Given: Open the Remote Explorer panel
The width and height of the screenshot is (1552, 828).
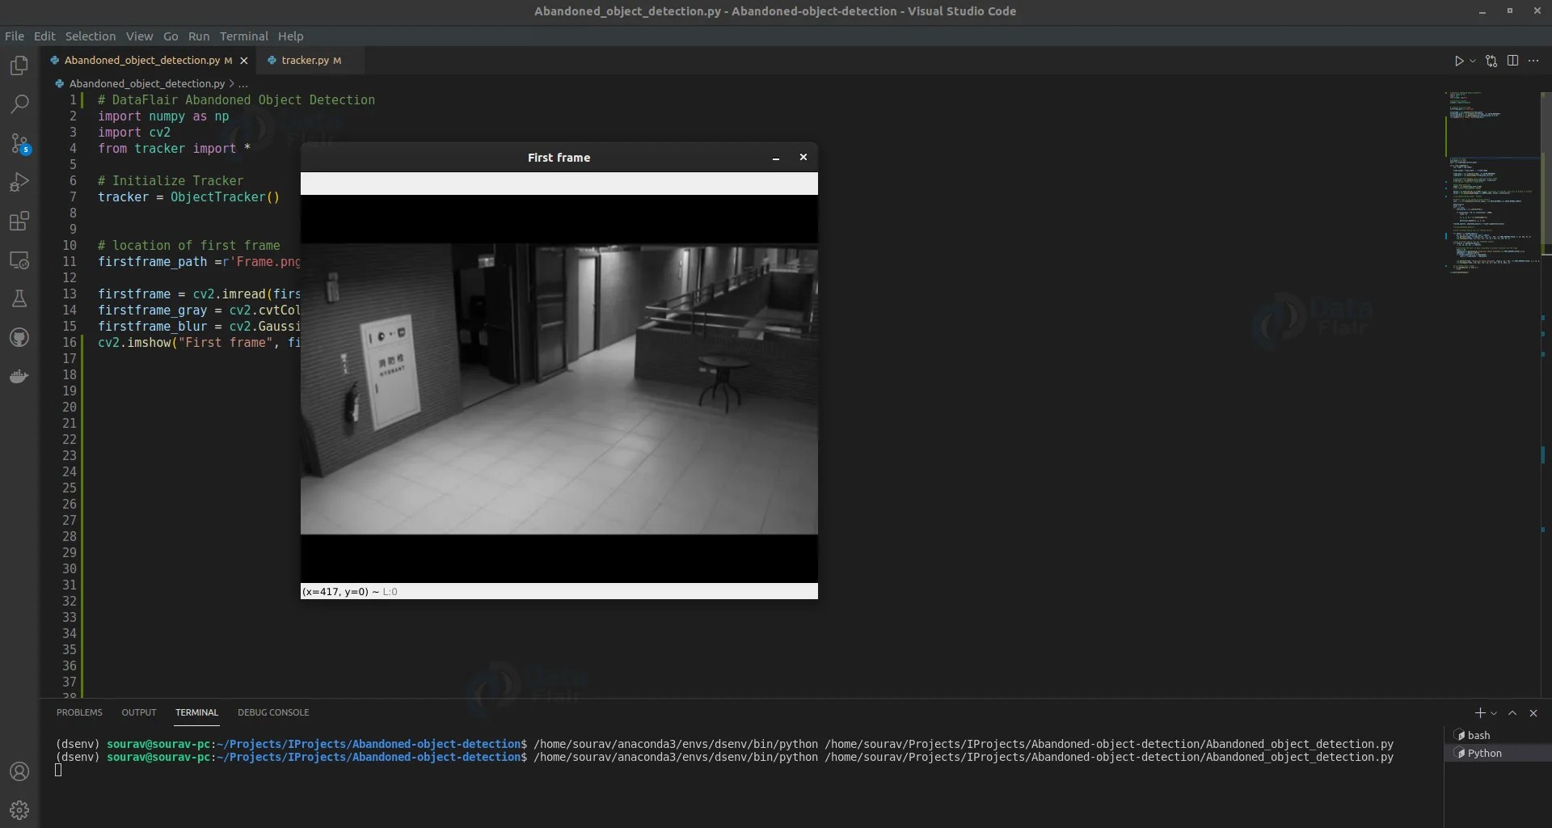Looking at the screenshot, I should click(19, 260).
